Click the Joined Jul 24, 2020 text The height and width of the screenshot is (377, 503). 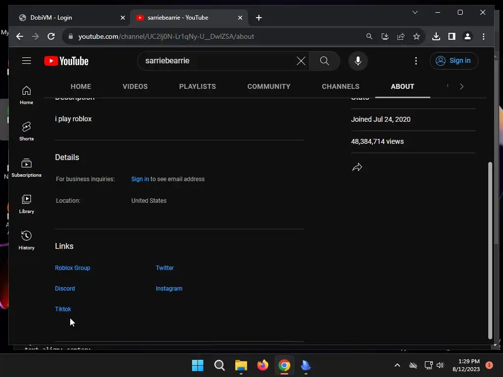coord(381,119)
